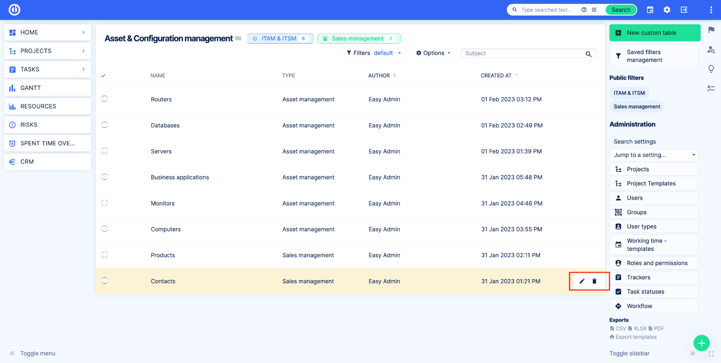Switch to the ITAM & ITSM tab
The height and width of the screenshot is (363, 721).
280,39
